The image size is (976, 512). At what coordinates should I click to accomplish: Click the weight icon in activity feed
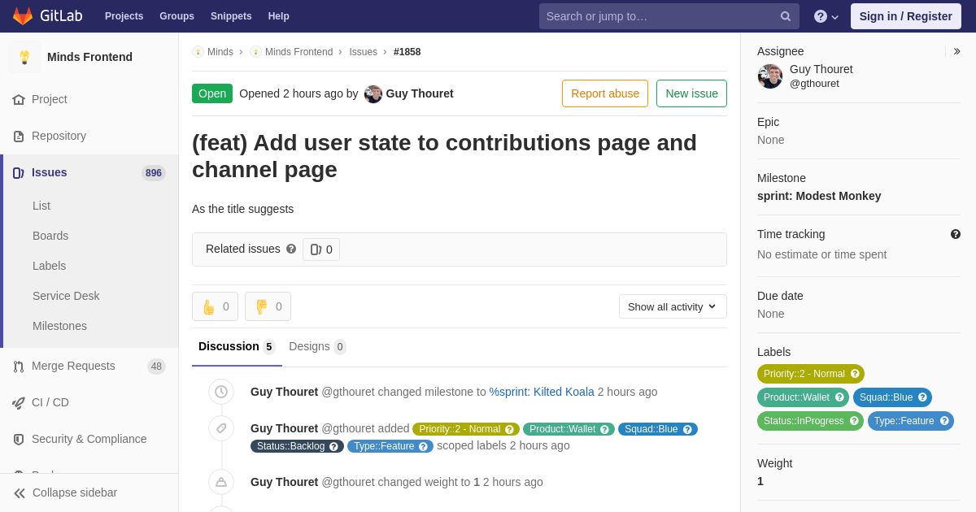click(x=221, y=482)
